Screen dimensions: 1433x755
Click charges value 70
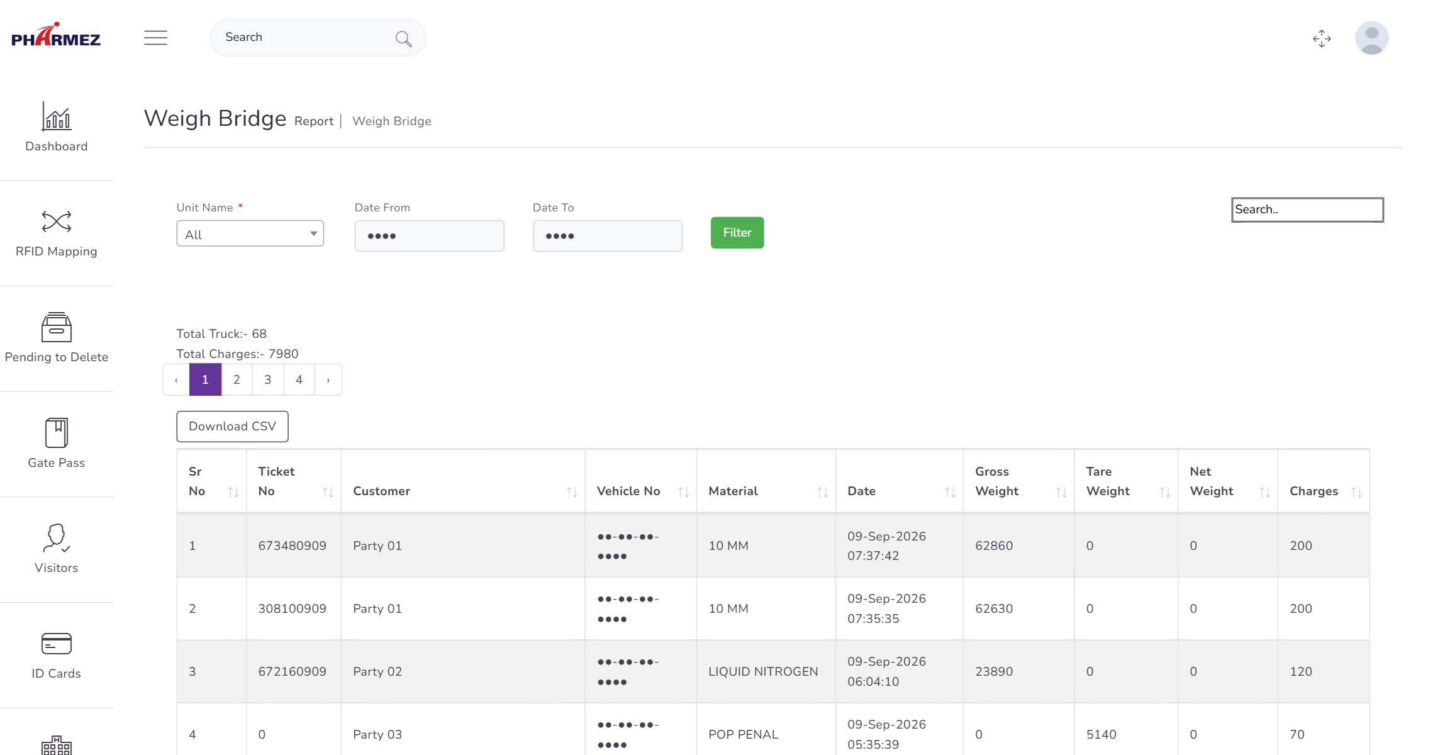tap(1297, 735)
